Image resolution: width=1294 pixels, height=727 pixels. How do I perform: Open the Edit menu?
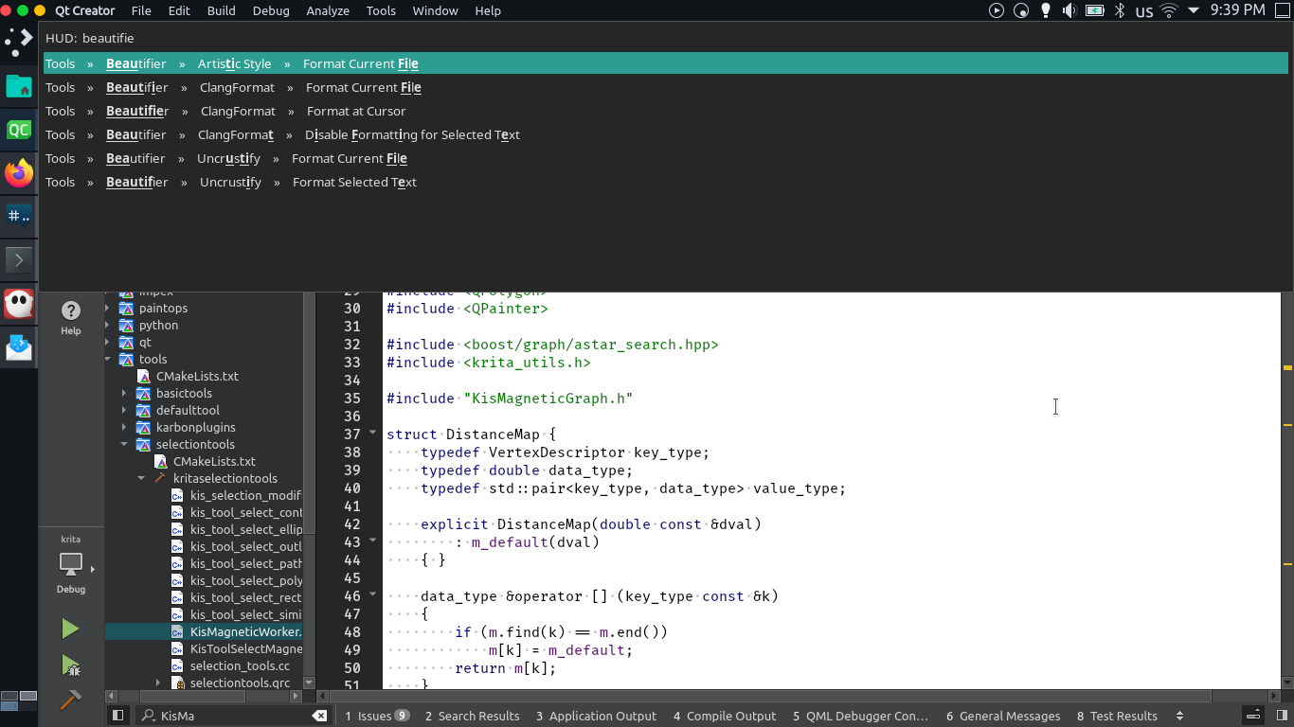179,10
